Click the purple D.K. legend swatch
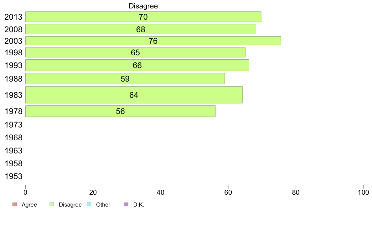This screenshot has width=372, height=230. 126,204
